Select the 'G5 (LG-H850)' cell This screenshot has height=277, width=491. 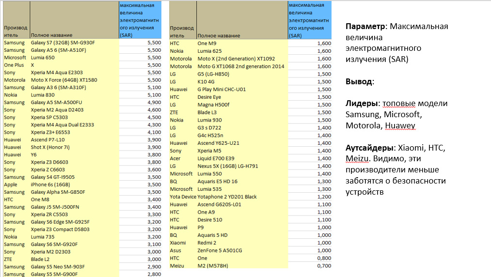[242, 74]
